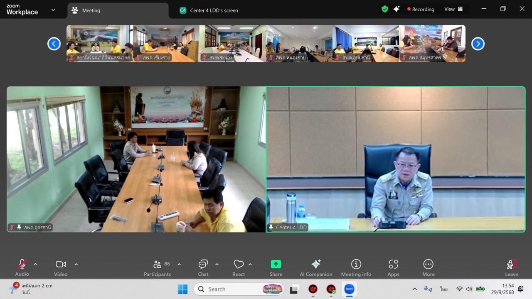This screenshot has width=532, height=299.
Task: Open the AI Companion
Action: (x=316, y=267)
